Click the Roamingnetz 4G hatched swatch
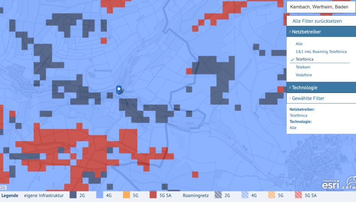This screenshot has width=356, height=202. pyautogui.click(x=245, y=195)
